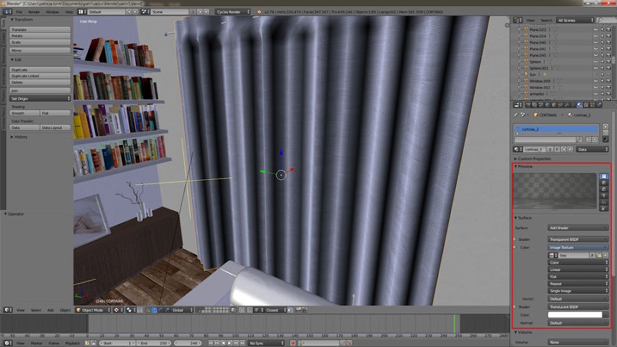617x347 pixels.
Task: Click the white Translucent BSDF color swatch
Action: [x=575, y=315]
